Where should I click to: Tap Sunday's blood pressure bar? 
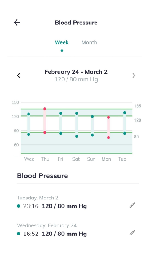click(x=93, y=126)
